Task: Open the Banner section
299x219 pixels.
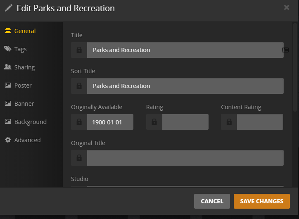Action: click(24, 104)
